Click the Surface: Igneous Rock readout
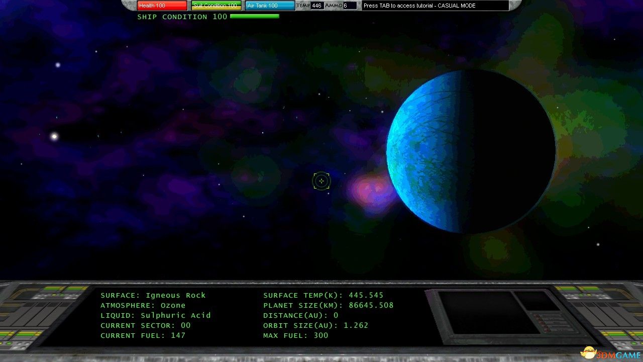Viewport: 643px width, 362px height. point(153,295)
